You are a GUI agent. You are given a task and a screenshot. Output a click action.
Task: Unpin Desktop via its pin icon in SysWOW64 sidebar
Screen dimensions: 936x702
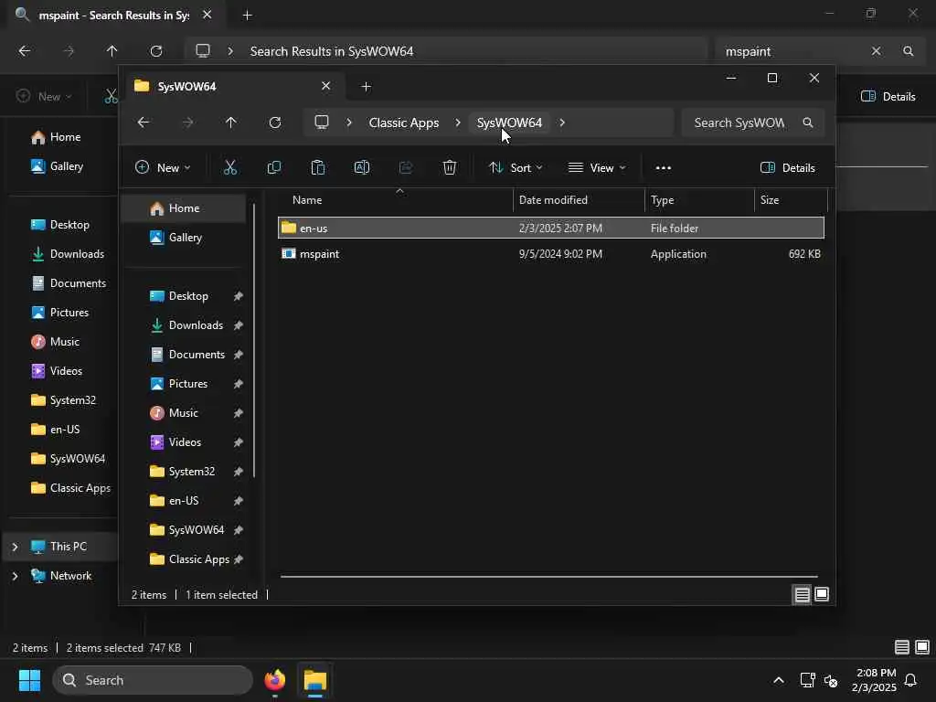[239, 296]
